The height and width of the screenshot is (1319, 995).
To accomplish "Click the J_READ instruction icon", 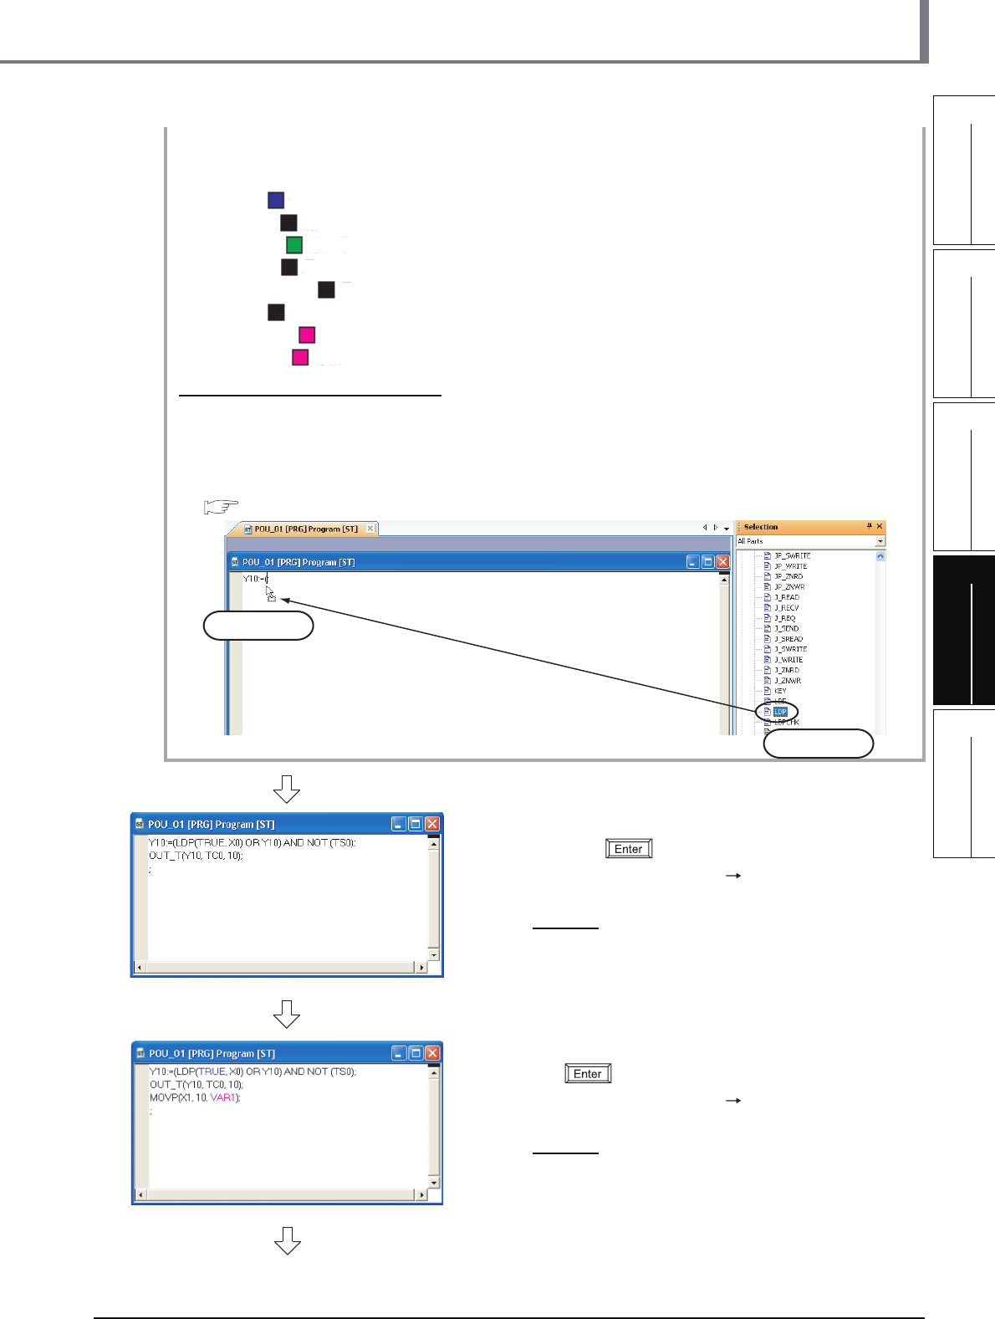I will [x=768, y=597].
